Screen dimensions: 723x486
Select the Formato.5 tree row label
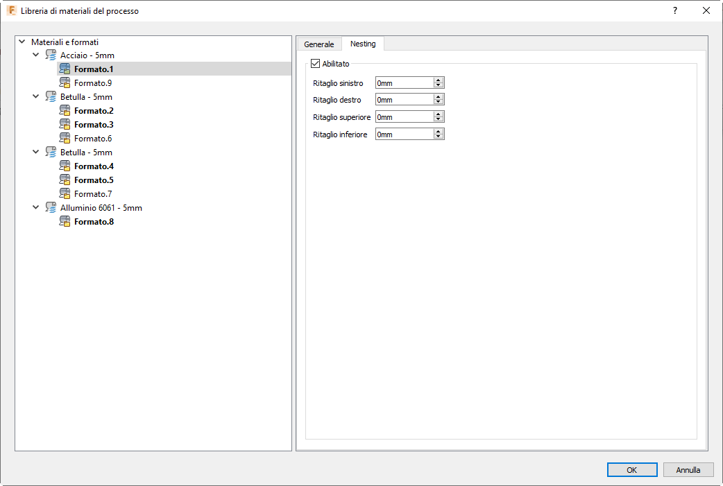point(94,180)
